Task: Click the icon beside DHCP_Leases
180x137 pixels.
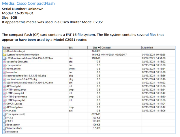Action: pyautogui.click(x=4, y=104)
